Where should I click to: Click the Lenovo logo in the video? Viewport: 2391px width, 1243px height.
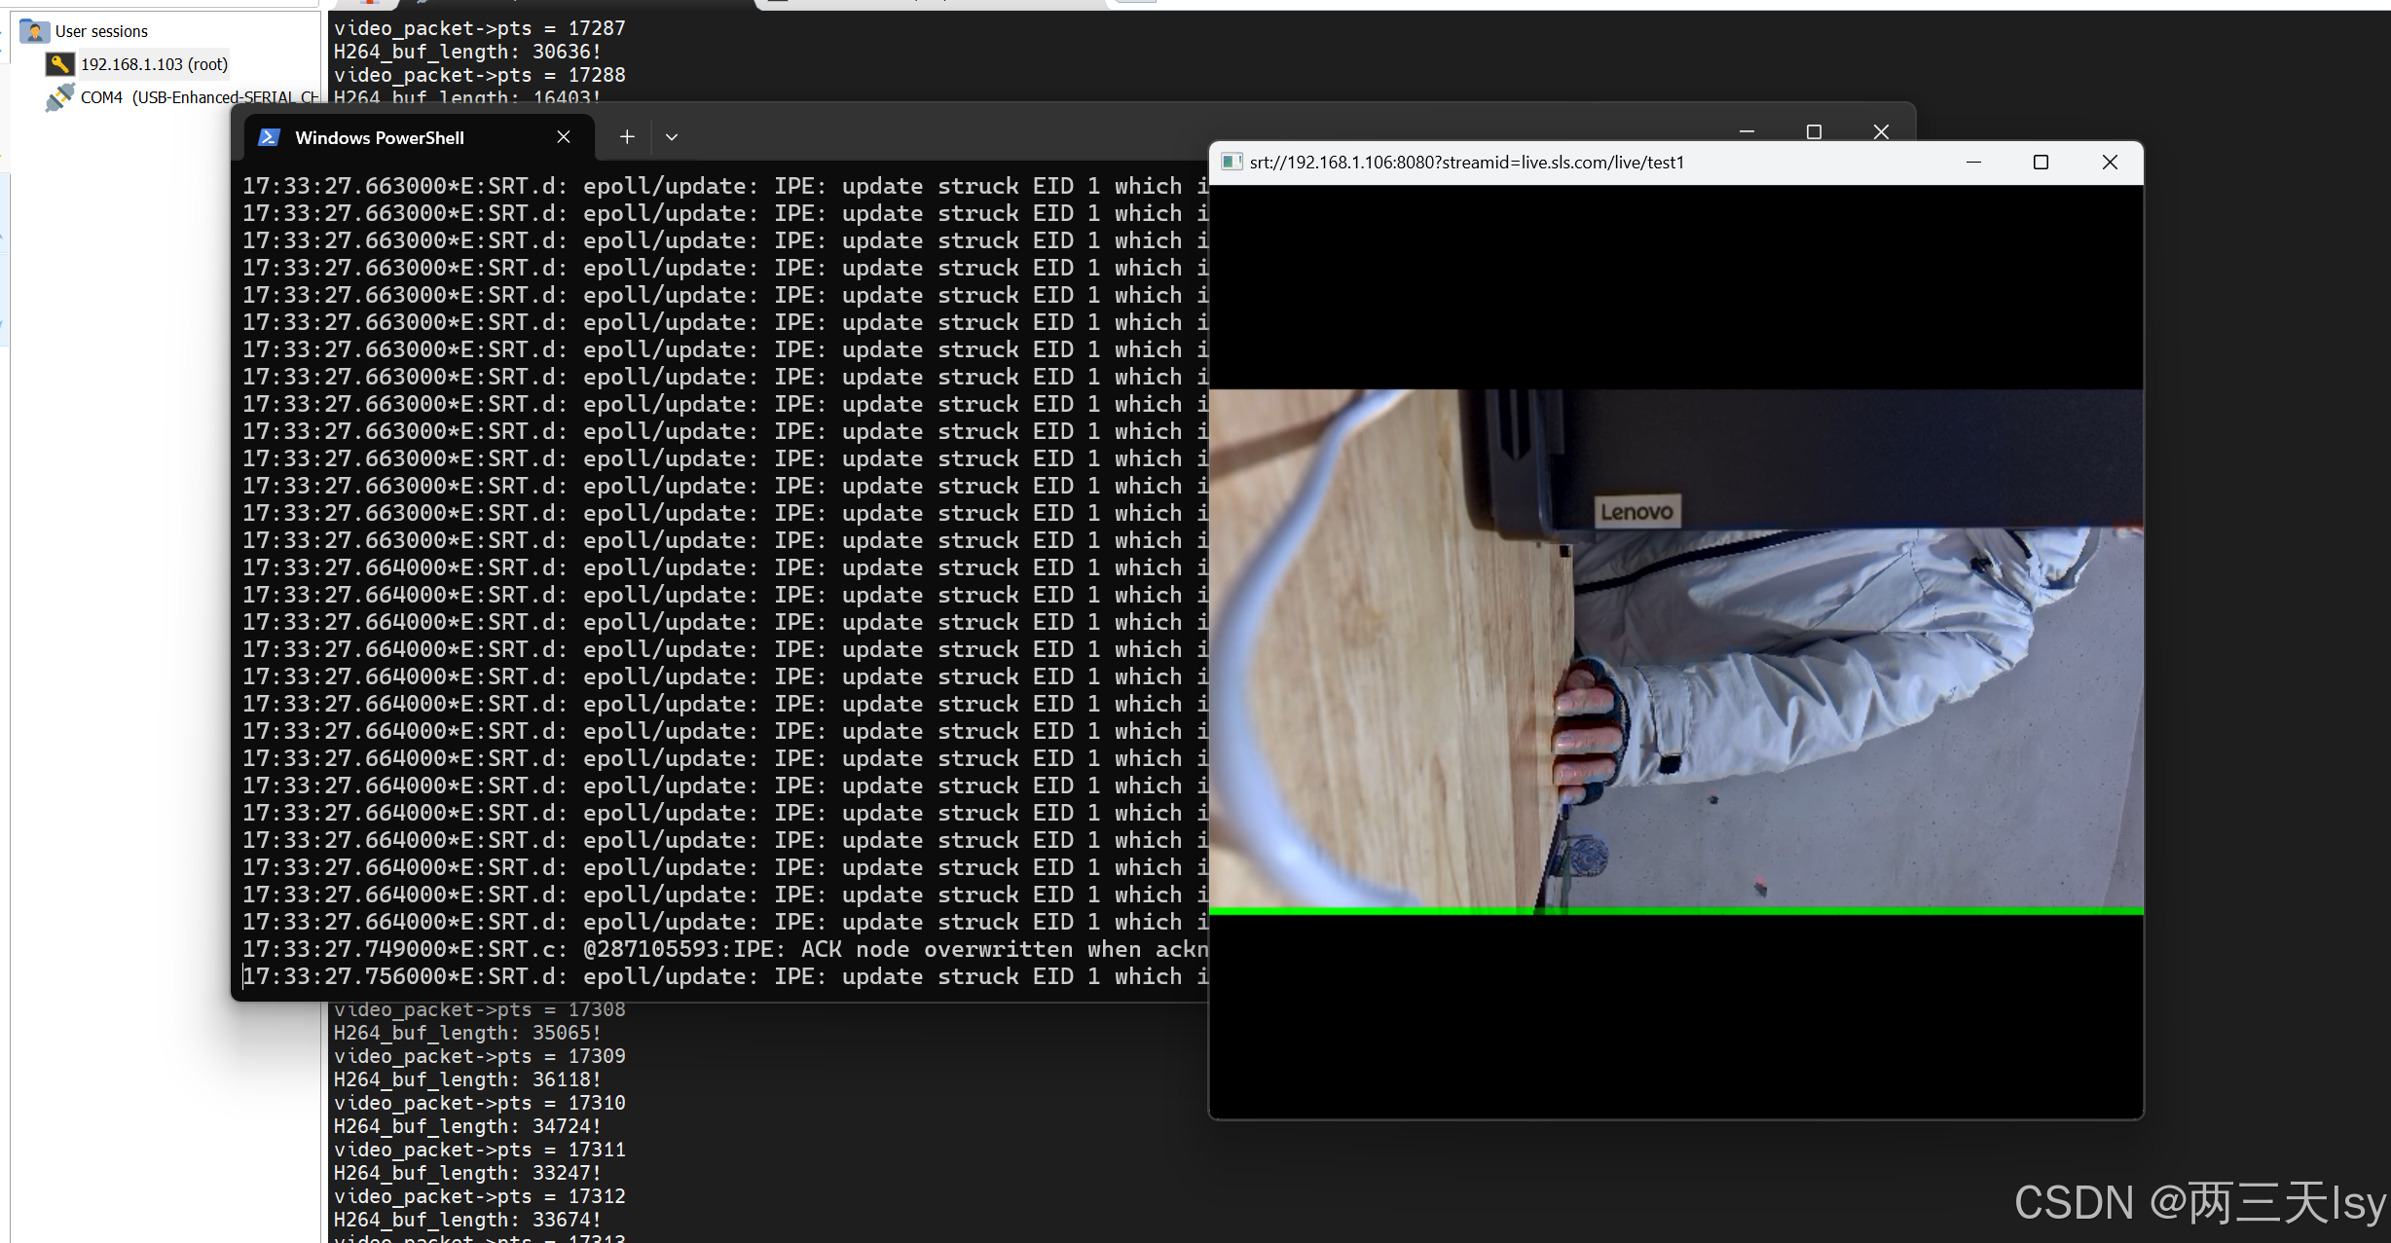point(1637,512)
